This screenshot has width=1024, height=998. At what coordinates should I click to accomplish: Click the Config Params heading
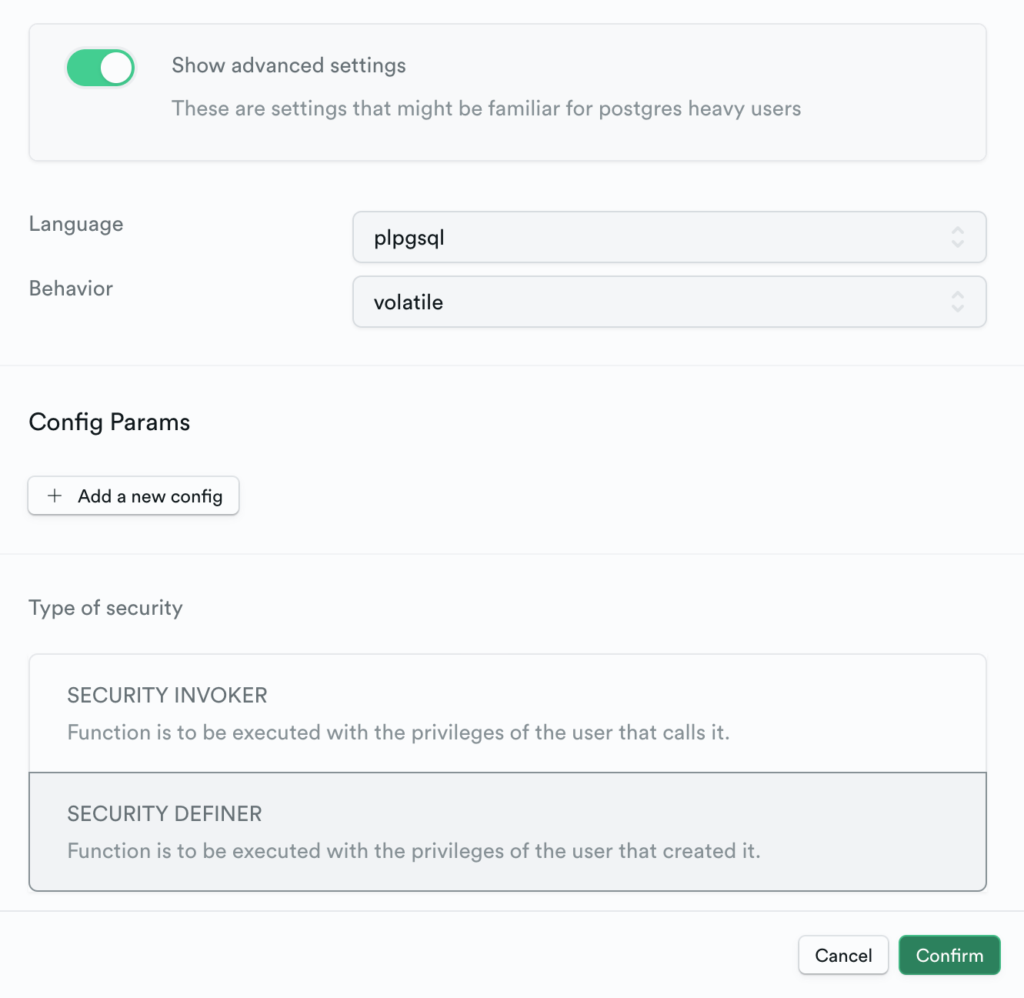click(x=109, y=422)
